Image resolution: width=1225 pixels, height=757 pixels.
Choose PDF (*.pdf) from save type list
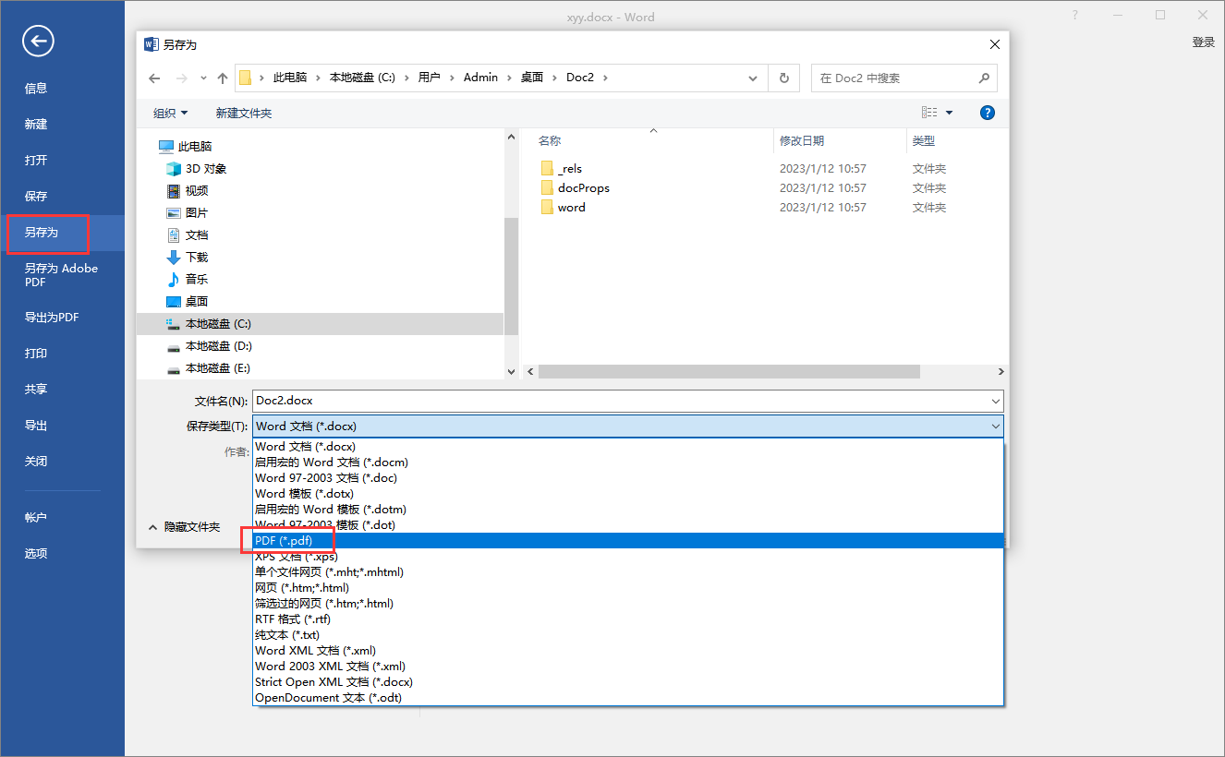[284, 541]
